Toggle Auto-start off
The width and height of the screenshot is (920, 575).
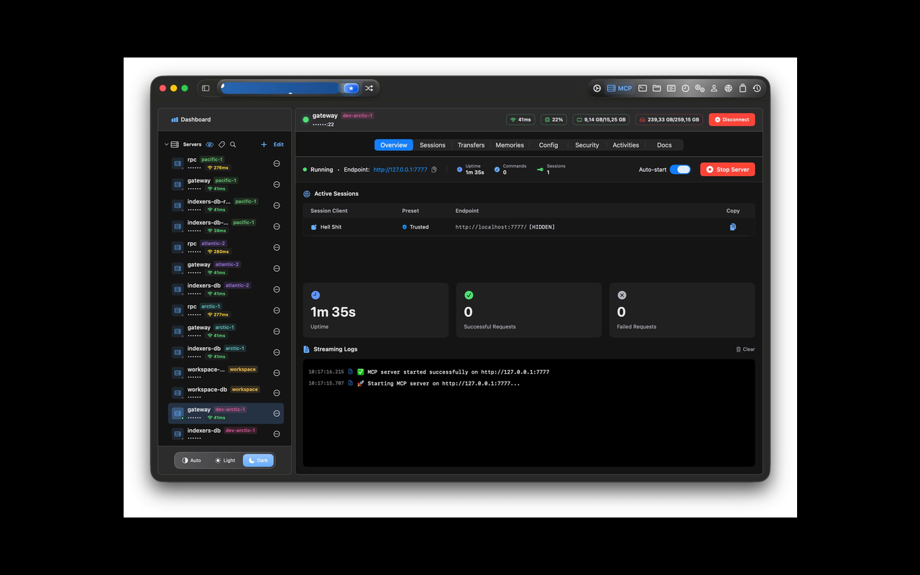pyautogui.click(x=679, y=169)
